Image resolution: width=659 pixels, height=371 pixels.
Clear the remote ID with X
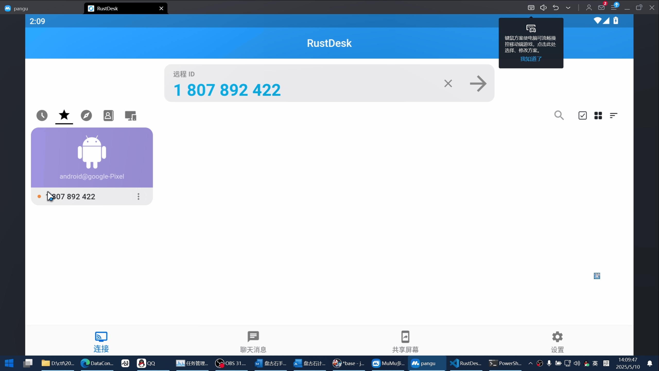coord(448,83)
